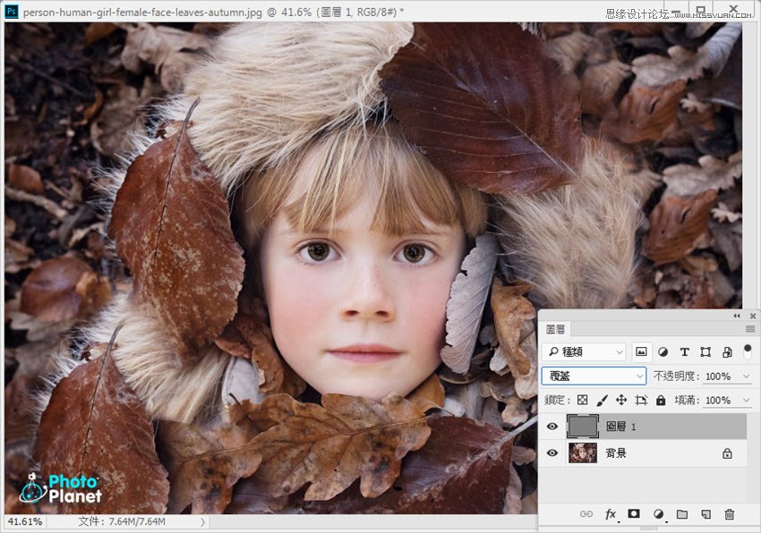Toggle lock transparent pixels

tap(582, 401)
